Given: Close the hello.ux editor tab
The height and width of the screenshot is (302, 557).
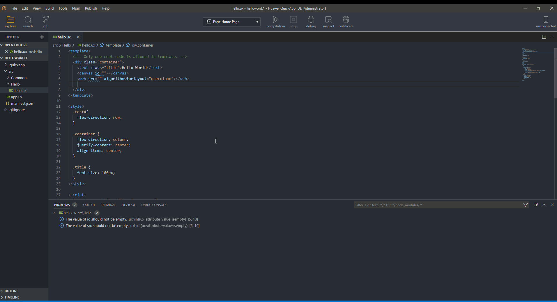Looking at the screenshot, I should (78, 37).
